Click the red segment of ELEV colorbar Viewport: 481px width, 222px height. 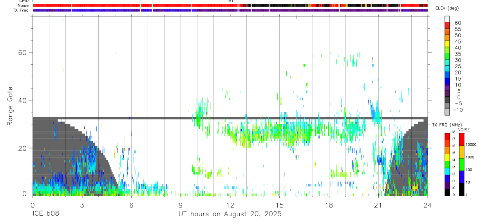[x=447, y=25]
